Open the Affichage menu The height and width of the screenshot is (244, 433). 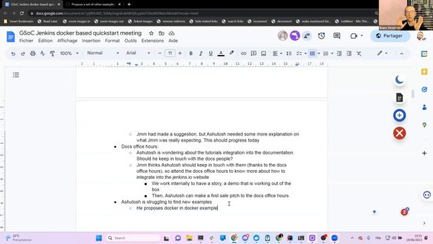[x=67, y=41]
